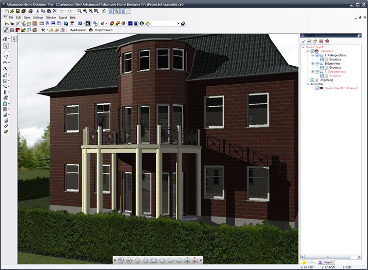Switch to 2D view mode icon

point(6,24)
